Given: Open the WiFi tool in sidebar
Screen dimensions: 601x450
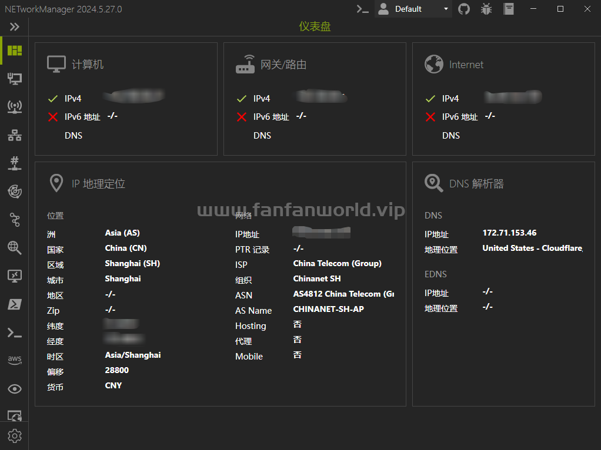Looking at the screenshot, I should pos(15,107).
